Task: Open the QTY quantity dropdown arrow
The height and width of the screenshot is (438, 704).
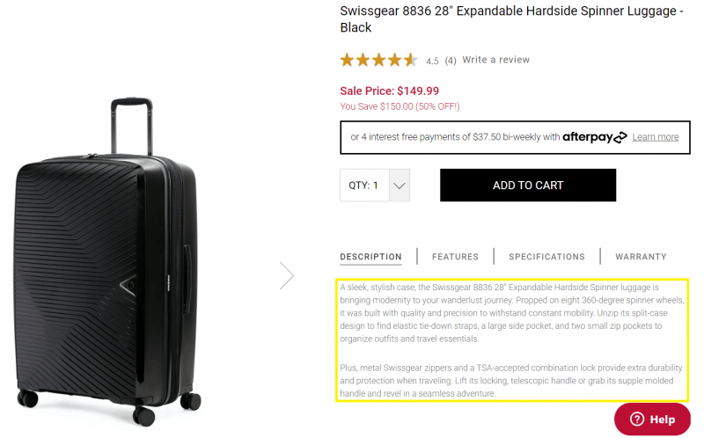Action: point(400,186)
